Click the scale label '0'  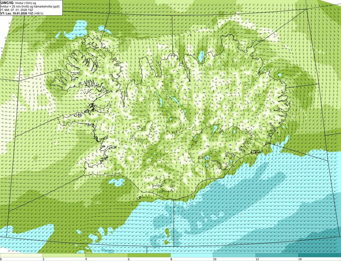pos(1,259)
